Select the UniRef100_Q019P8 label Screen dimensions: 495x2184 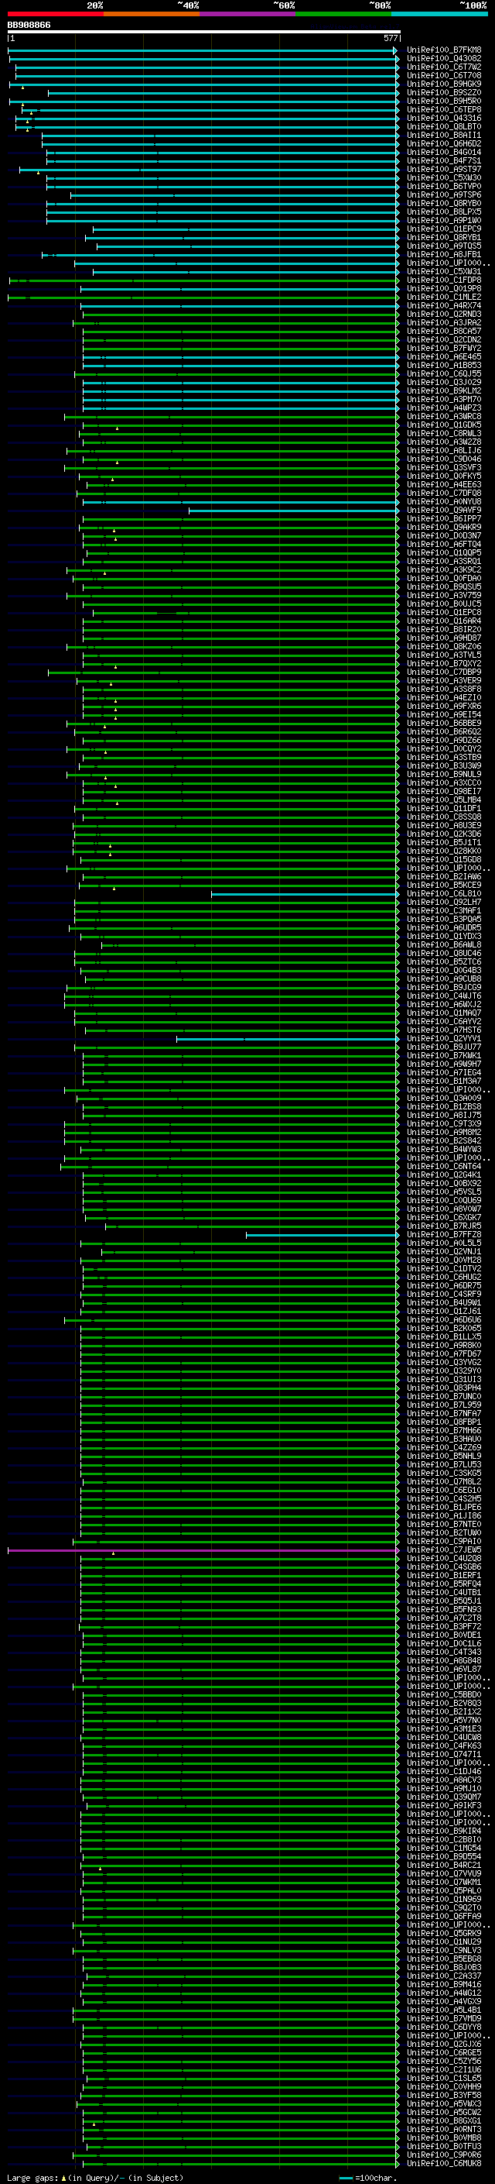444,289
